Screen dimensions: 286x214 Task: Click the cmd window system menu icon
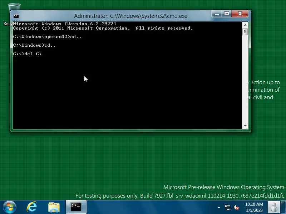[16, 16]
